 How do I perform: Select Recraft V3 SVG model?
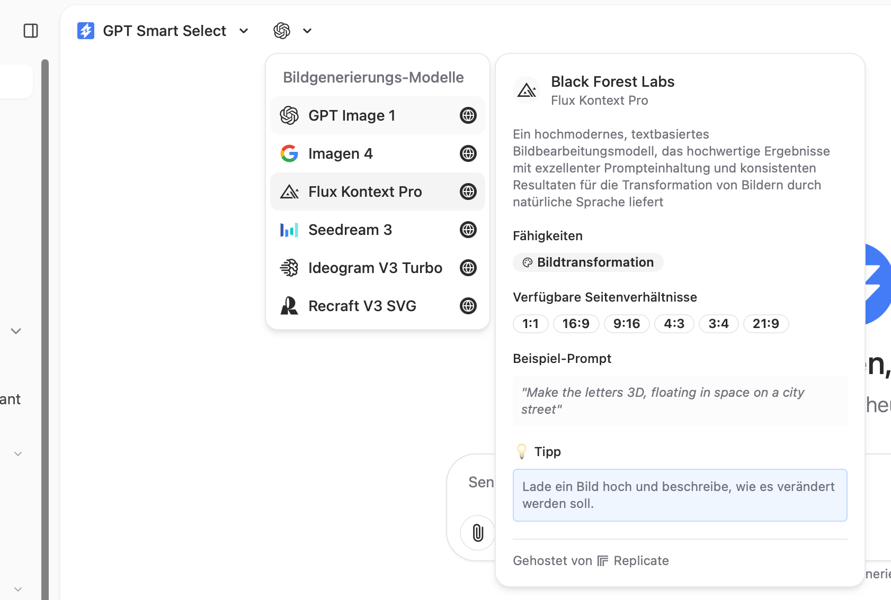click(x=378, y=306)
